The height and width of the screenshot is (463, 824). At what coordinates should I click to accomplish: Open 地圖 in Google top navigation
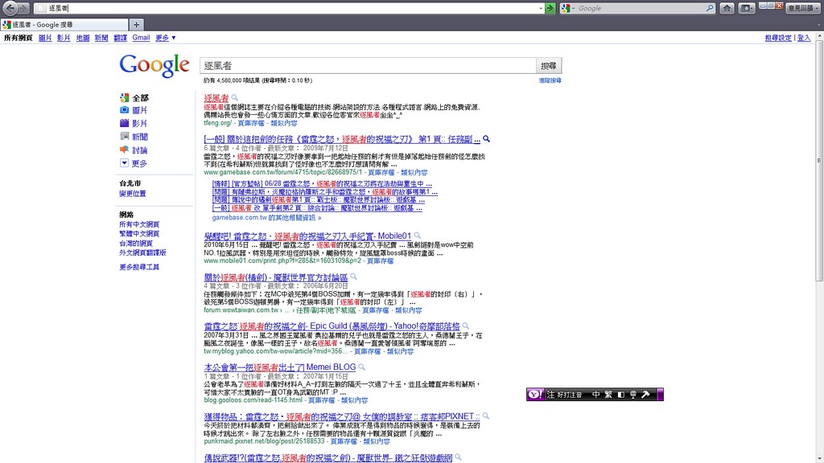tap(83, 38)
